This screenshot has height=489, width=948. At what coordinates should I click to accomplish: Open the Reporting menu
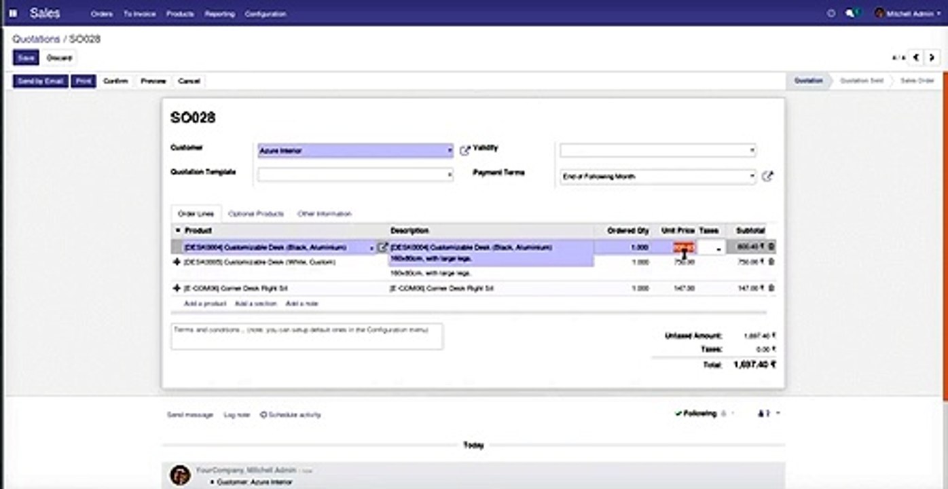point(219,14)
